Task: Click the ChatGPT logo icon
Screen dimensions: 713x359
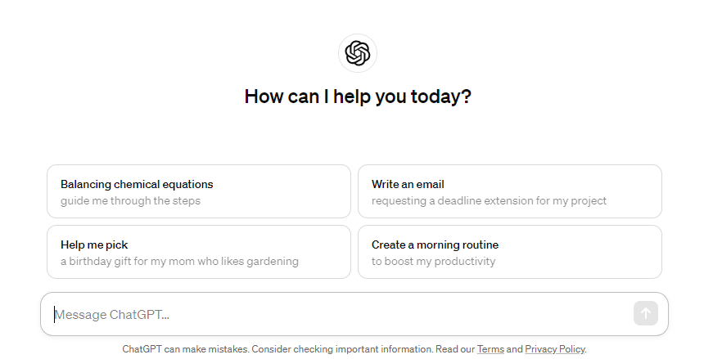Action: 358,53
